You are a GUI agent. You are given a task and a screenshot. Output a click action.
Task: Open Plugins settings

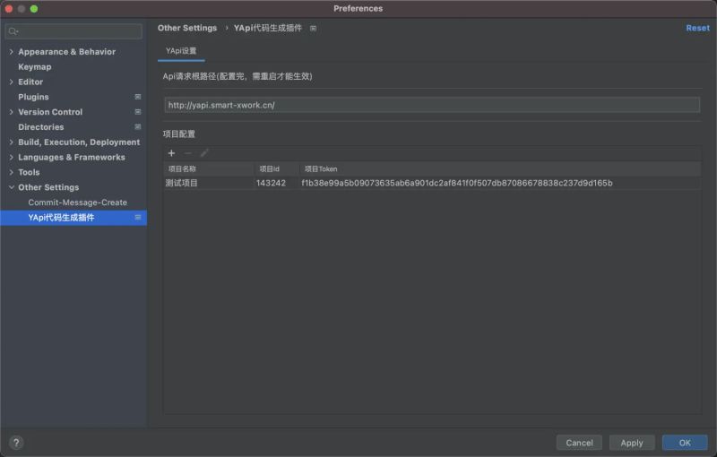[x=33, y=97]
